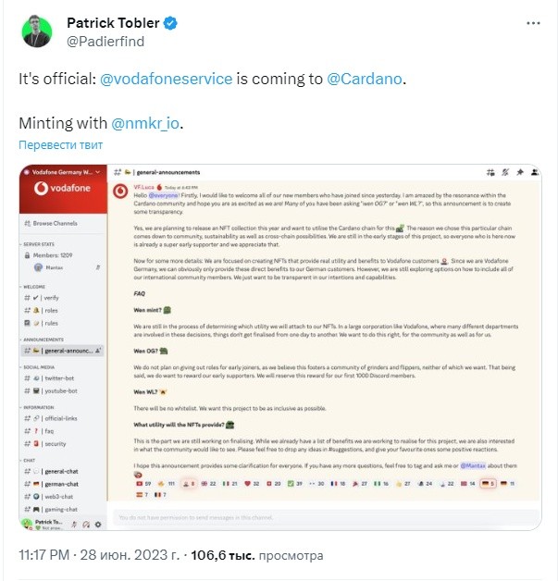Collapse the ANNOUNCEMENTS channel category
The height and width of the screenshot is (581, 558).
pos(43,340)
